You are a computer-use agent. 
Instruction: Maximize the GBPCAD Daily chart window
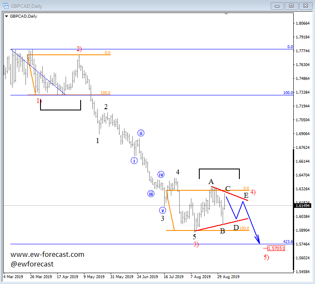(x=291, y=6)
